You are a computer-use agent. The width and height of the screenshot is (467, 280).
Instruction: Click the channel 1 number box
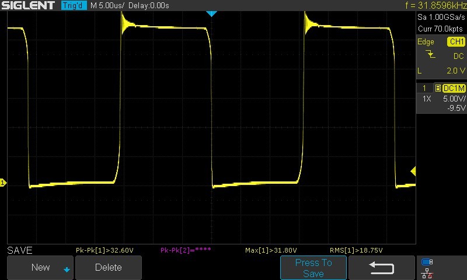[424, 88]
